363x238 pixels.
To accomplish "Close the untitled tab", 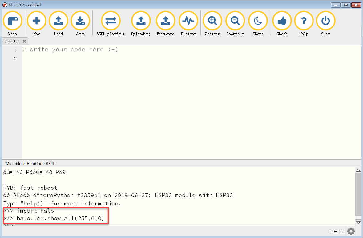I will click(24, 41).
